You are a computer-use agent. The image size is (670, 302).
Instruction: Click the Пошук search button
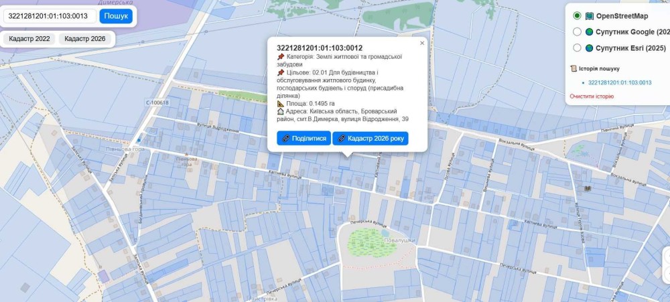click(116, 16)
